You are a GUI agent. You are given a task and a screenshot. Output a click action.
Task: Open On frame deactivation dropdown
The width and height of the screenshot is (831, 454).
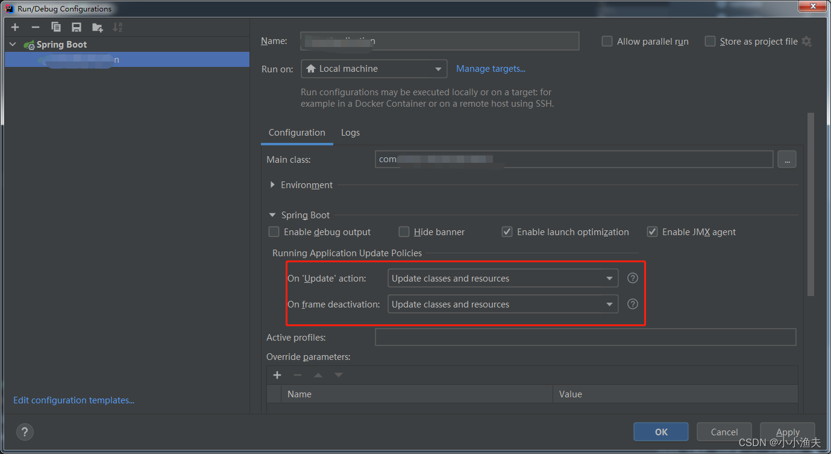pos(503,304)
